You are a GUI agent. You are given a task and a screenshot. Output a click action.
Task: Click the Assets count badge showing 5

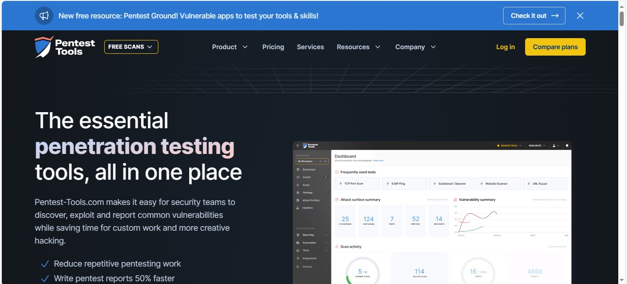coord(326,177)
